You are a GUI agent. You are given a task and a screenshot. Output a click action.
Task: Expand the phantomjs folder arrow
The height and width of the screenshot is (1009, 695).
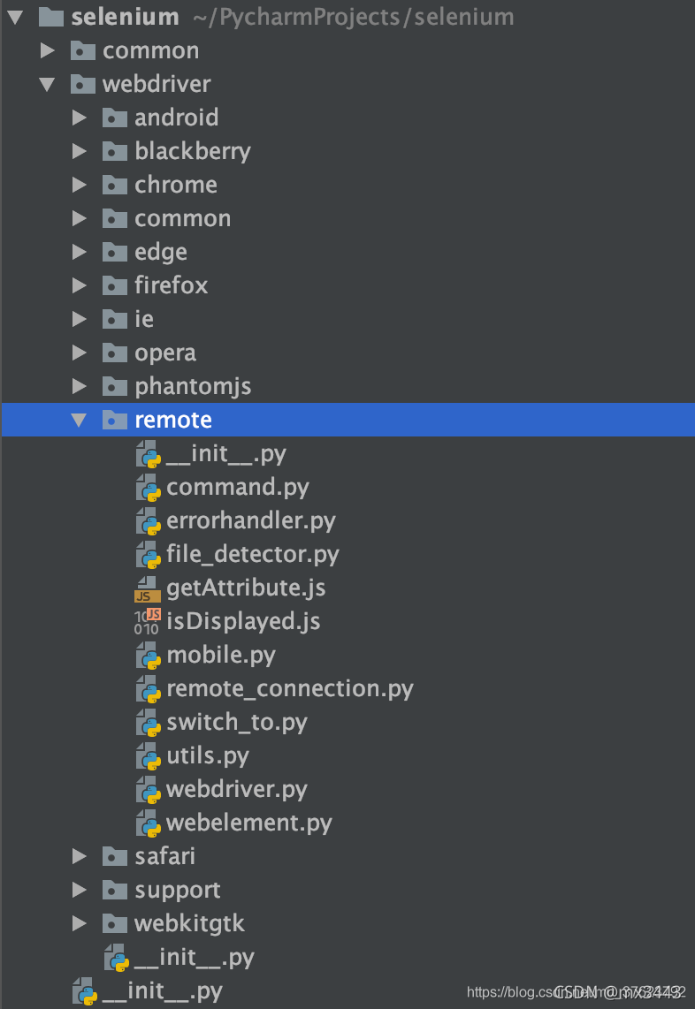coord(80,386)
